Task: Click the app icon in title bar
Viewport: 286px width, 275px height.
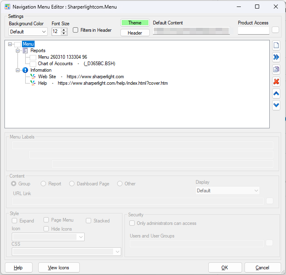Action: (x=7, y=7)
